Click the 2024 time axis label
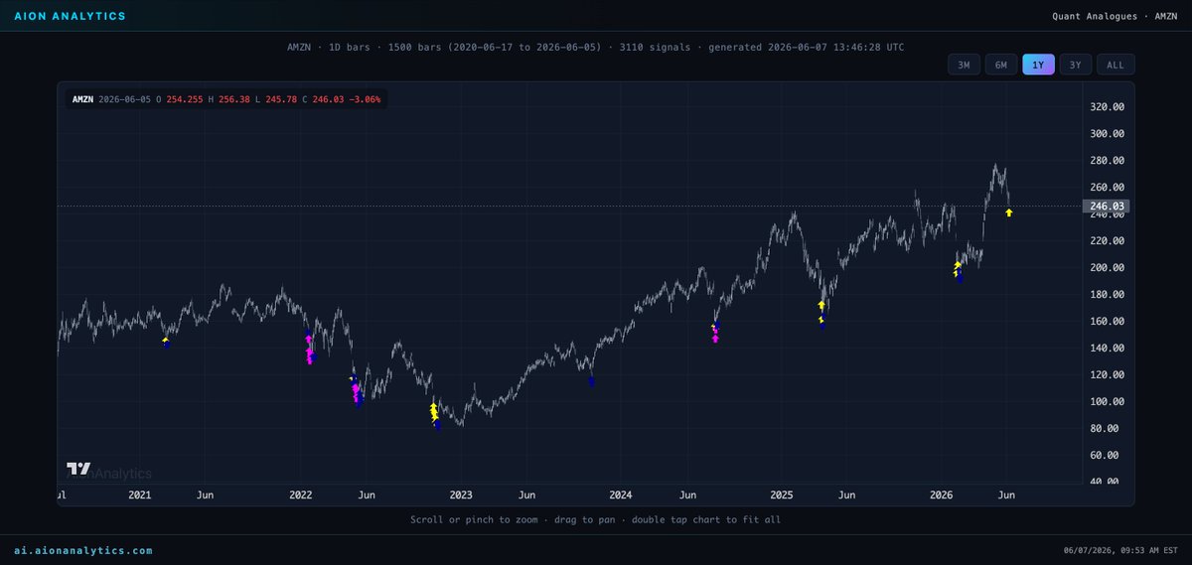This screenshot has height=565, width=1192. [x=621, y=494]
